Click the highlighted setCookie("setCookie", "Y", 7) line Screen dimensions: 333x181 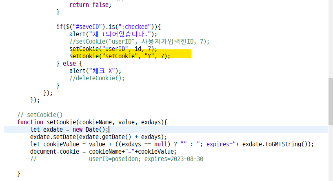click(120, 56)
